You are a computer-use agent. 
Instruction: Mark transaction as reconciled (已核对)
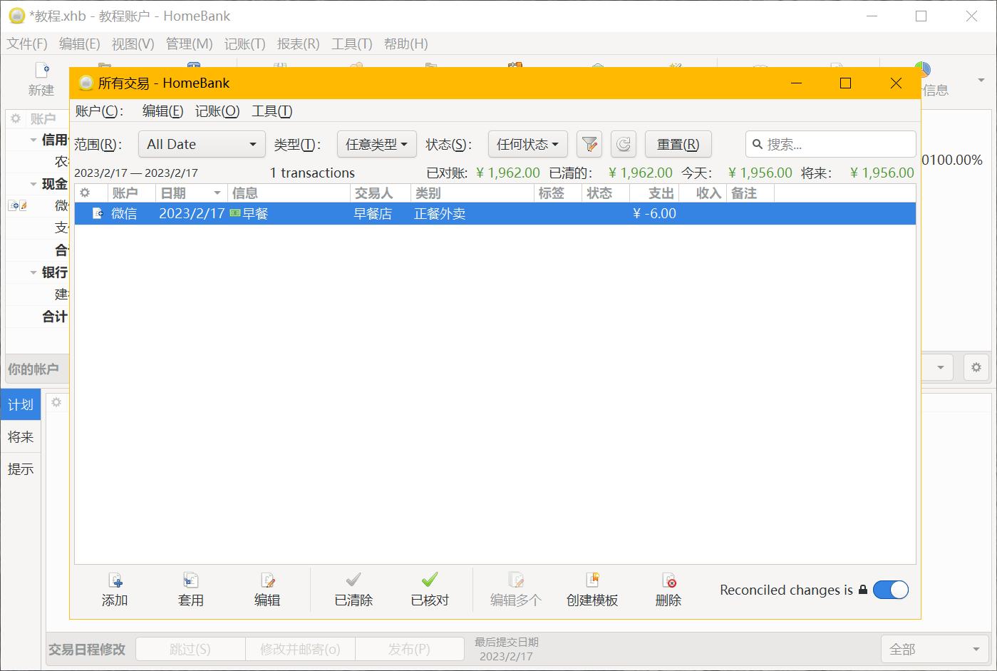(x=430, y=580)
